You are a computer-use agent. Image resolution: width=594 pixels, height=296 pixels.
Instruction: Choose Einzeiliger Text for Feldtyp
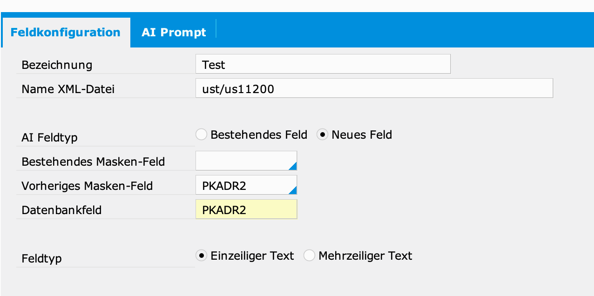202,255
